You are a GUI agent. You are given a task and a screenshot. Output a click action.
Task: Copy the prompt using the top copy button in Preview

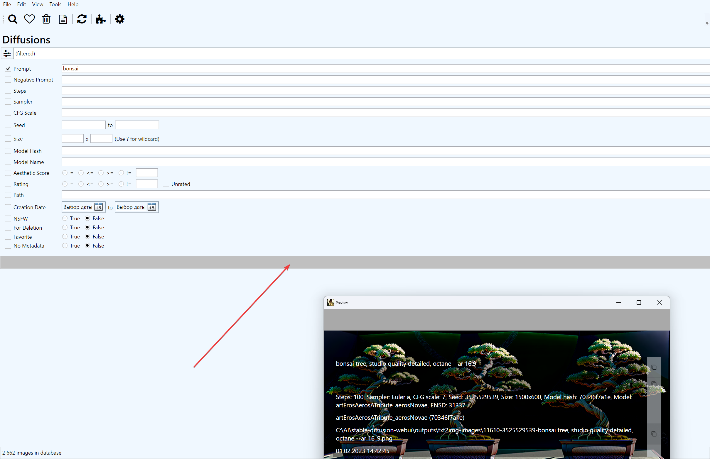pyautogui.click(x=654, y=367)
